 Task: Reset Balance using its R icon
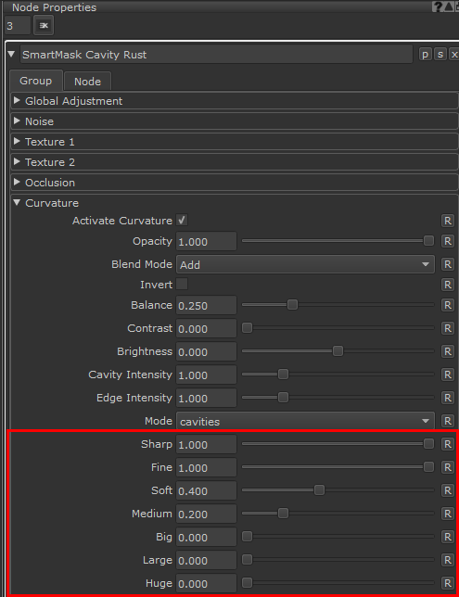click(x=448, y=305)
